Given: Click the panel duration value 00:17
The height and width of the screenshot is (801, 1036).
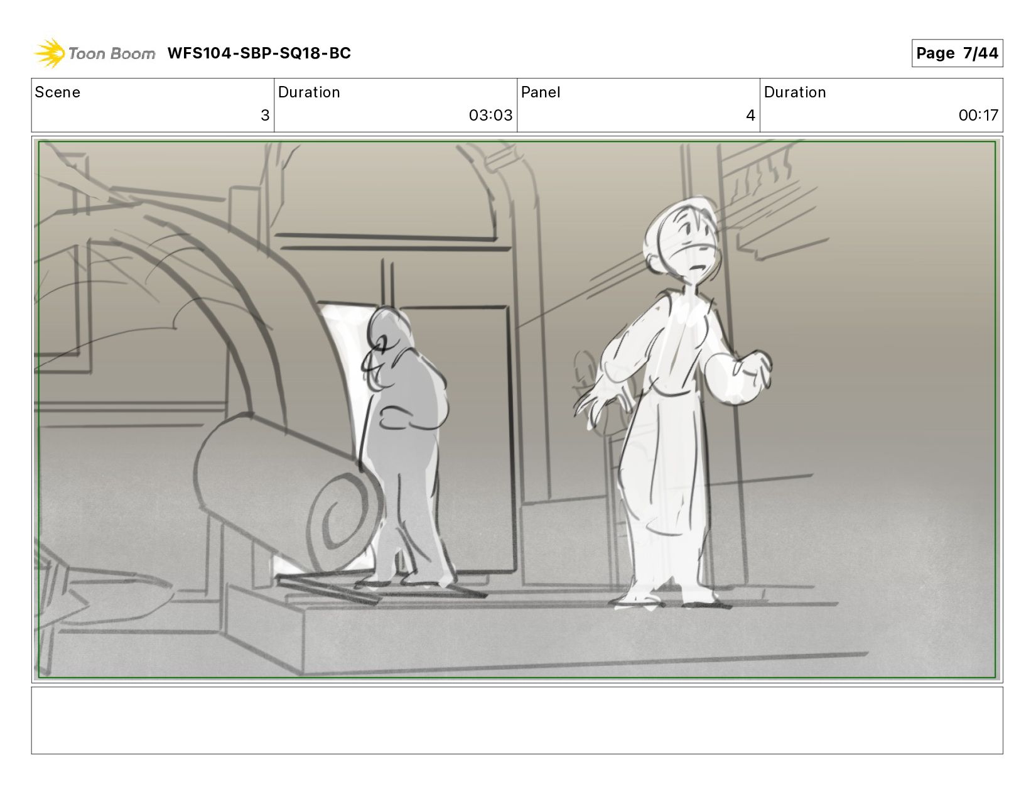Looking at the screenshot, I should 978,116.
